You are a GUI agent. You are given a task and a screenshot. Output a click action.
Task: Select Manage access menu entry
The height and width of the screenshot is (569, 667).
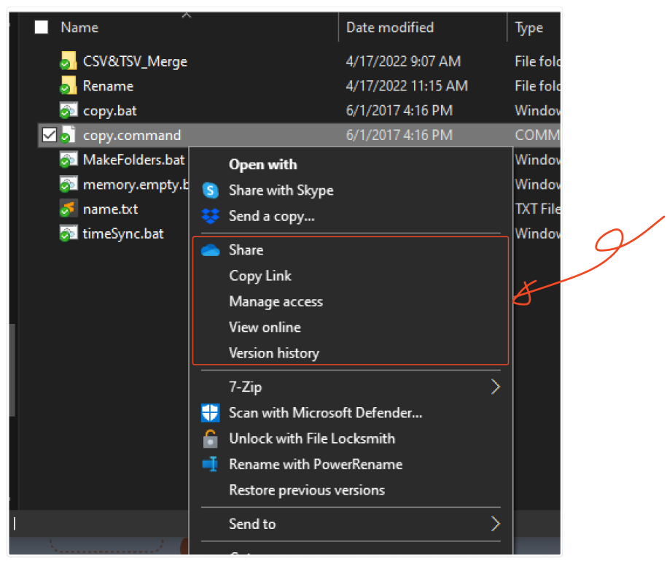[276, 301]
